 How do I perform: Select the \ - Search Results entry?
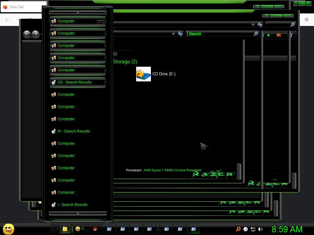click(78, 205)
